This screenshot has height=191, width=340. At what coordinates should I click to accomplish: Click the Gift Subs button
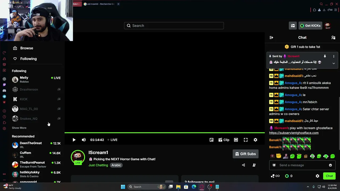(x=245, y=154)
